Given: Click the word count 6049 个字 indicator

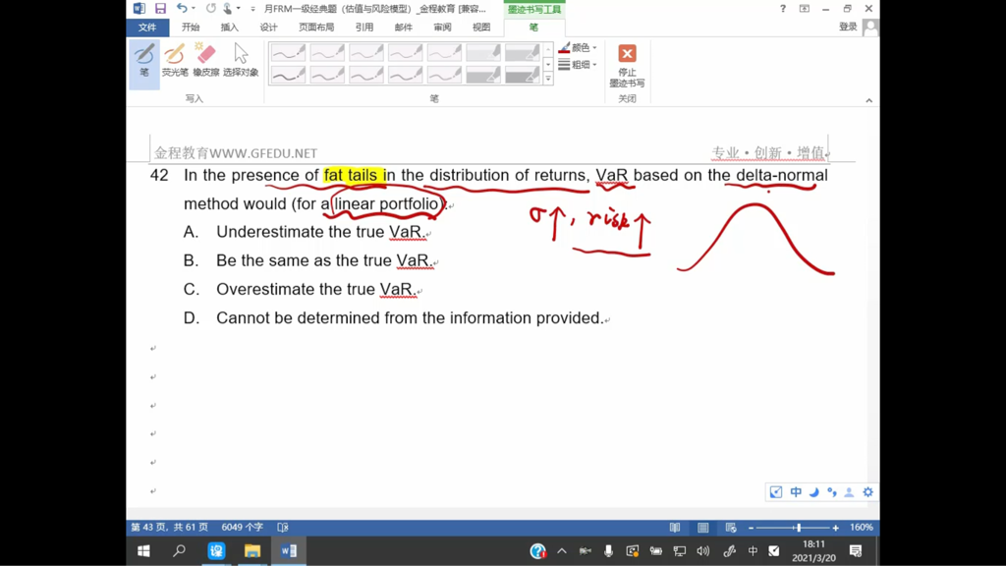Looking at the screenshot, I should coord(242,528).
